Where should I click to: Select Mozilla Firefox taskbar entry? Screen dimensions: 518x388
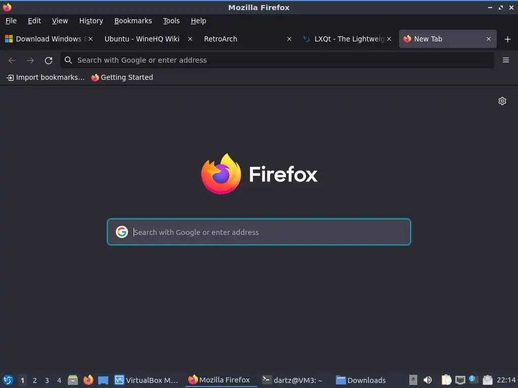(221, 380)
